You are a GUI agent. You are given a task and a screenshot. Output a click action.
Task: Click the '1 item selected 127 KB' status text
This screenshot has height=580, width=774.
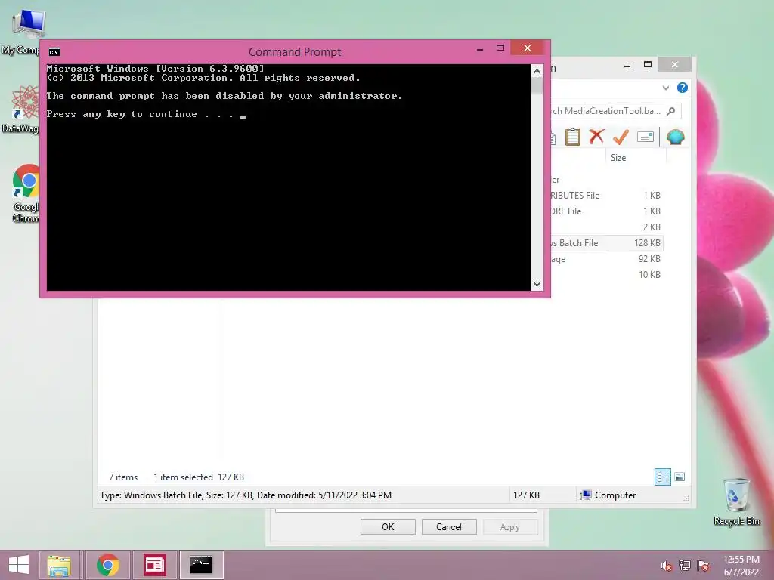tap(199, 477)
